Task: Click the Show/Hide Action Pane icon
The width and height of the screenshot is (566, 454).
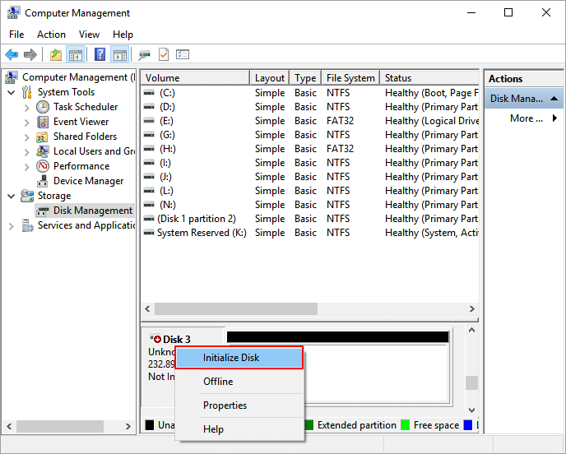Action: [119, 55]
